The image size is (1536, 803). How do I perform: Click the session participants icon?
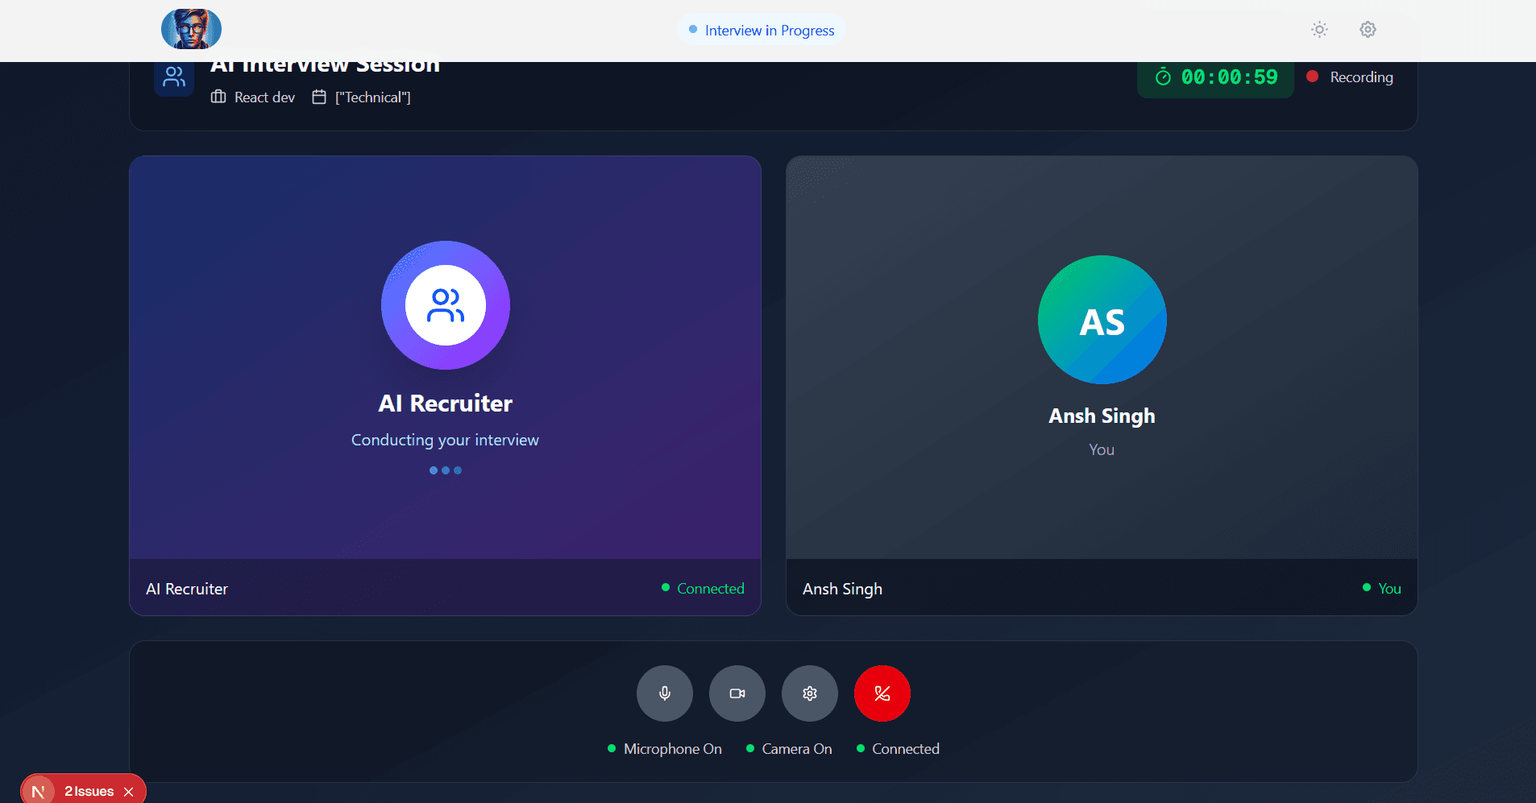(x=174, y=77)
